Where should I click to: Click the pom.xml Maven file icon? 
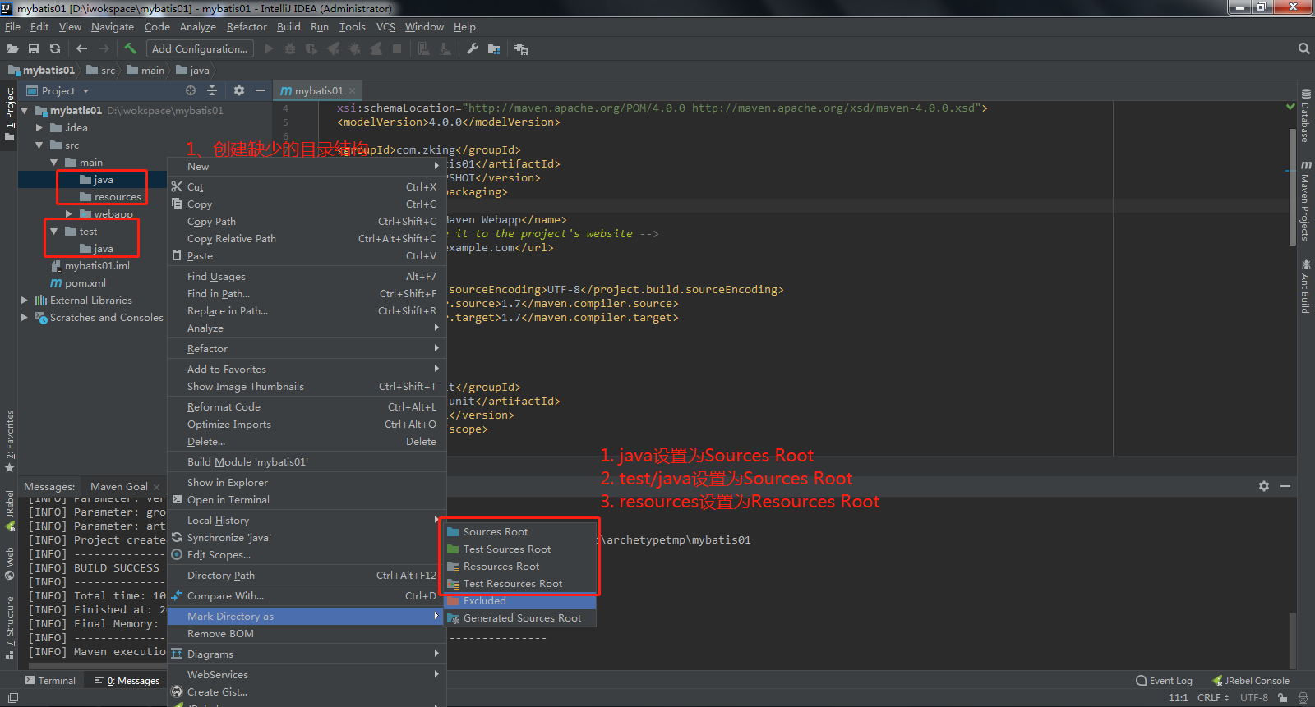(56, 283)
